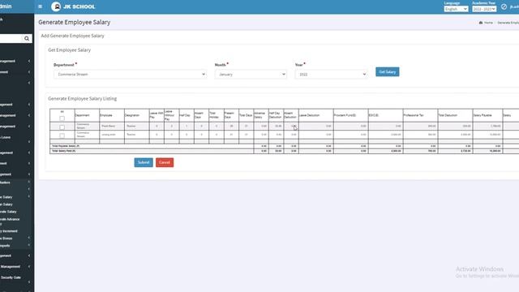This screenshot has width=519, height=292.
Task: Click the Home breadcrumb house icon
Action: click(481, 23)
